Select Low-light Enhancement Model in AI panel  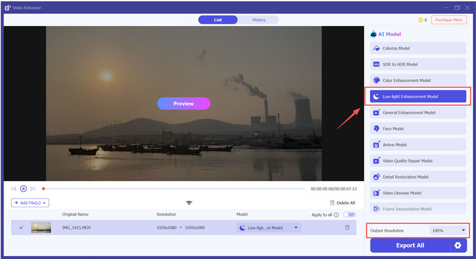pyautogui.click(x=418, y=96)
